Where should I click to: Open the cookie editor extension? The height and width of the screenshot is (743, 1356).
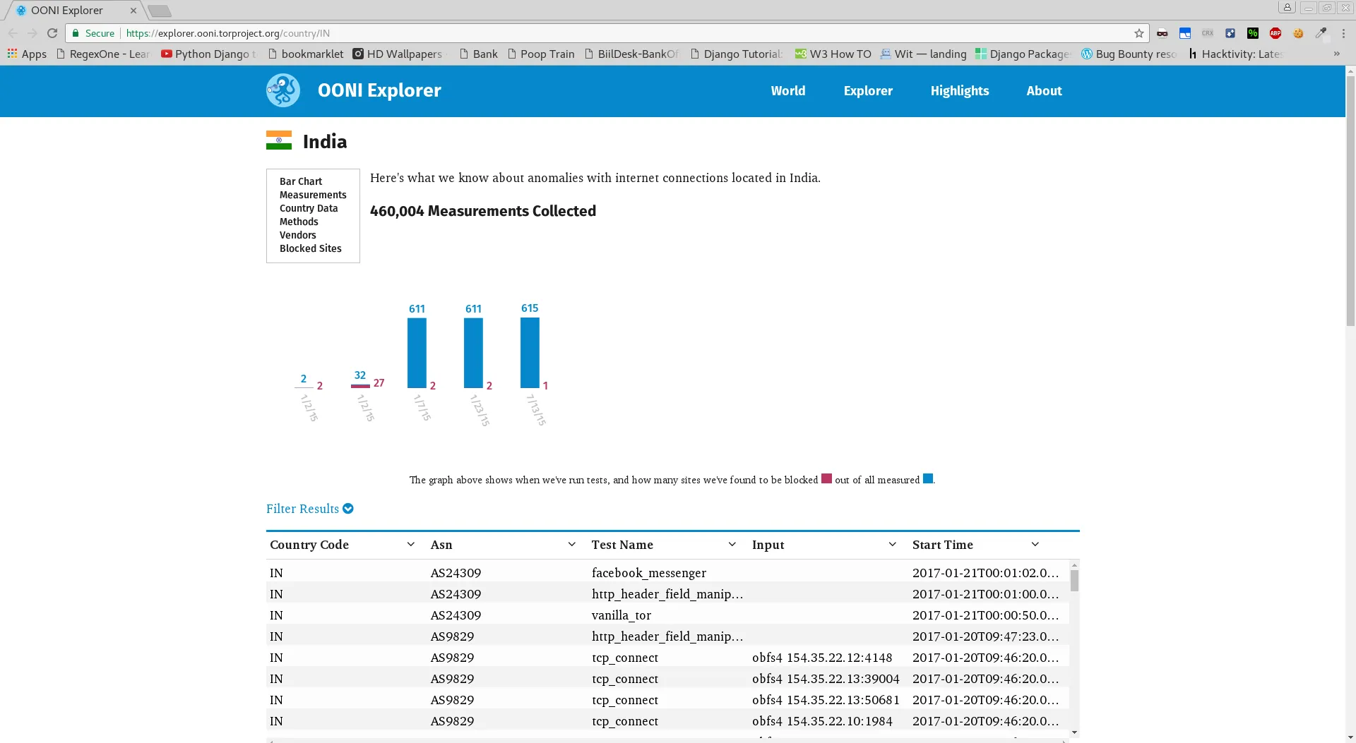click(1298, 33)
